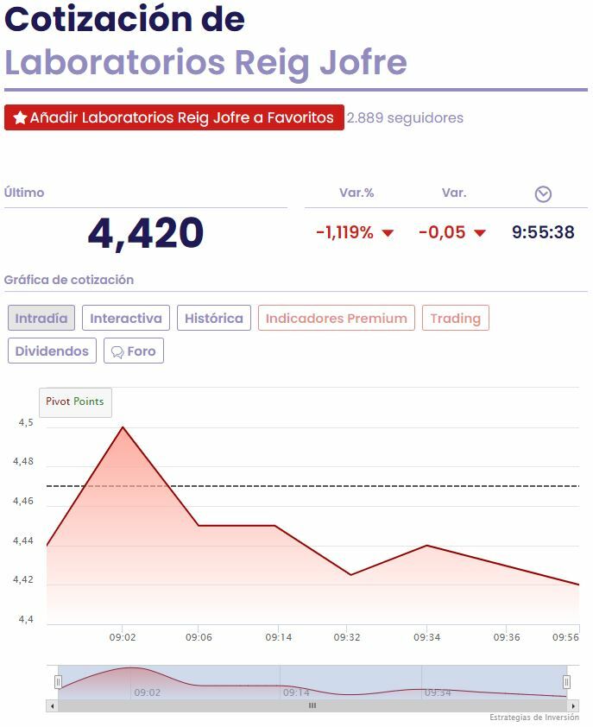Open the Trading tab
Viewport: 593px width, 727px height.
click(x=455, y=318)
